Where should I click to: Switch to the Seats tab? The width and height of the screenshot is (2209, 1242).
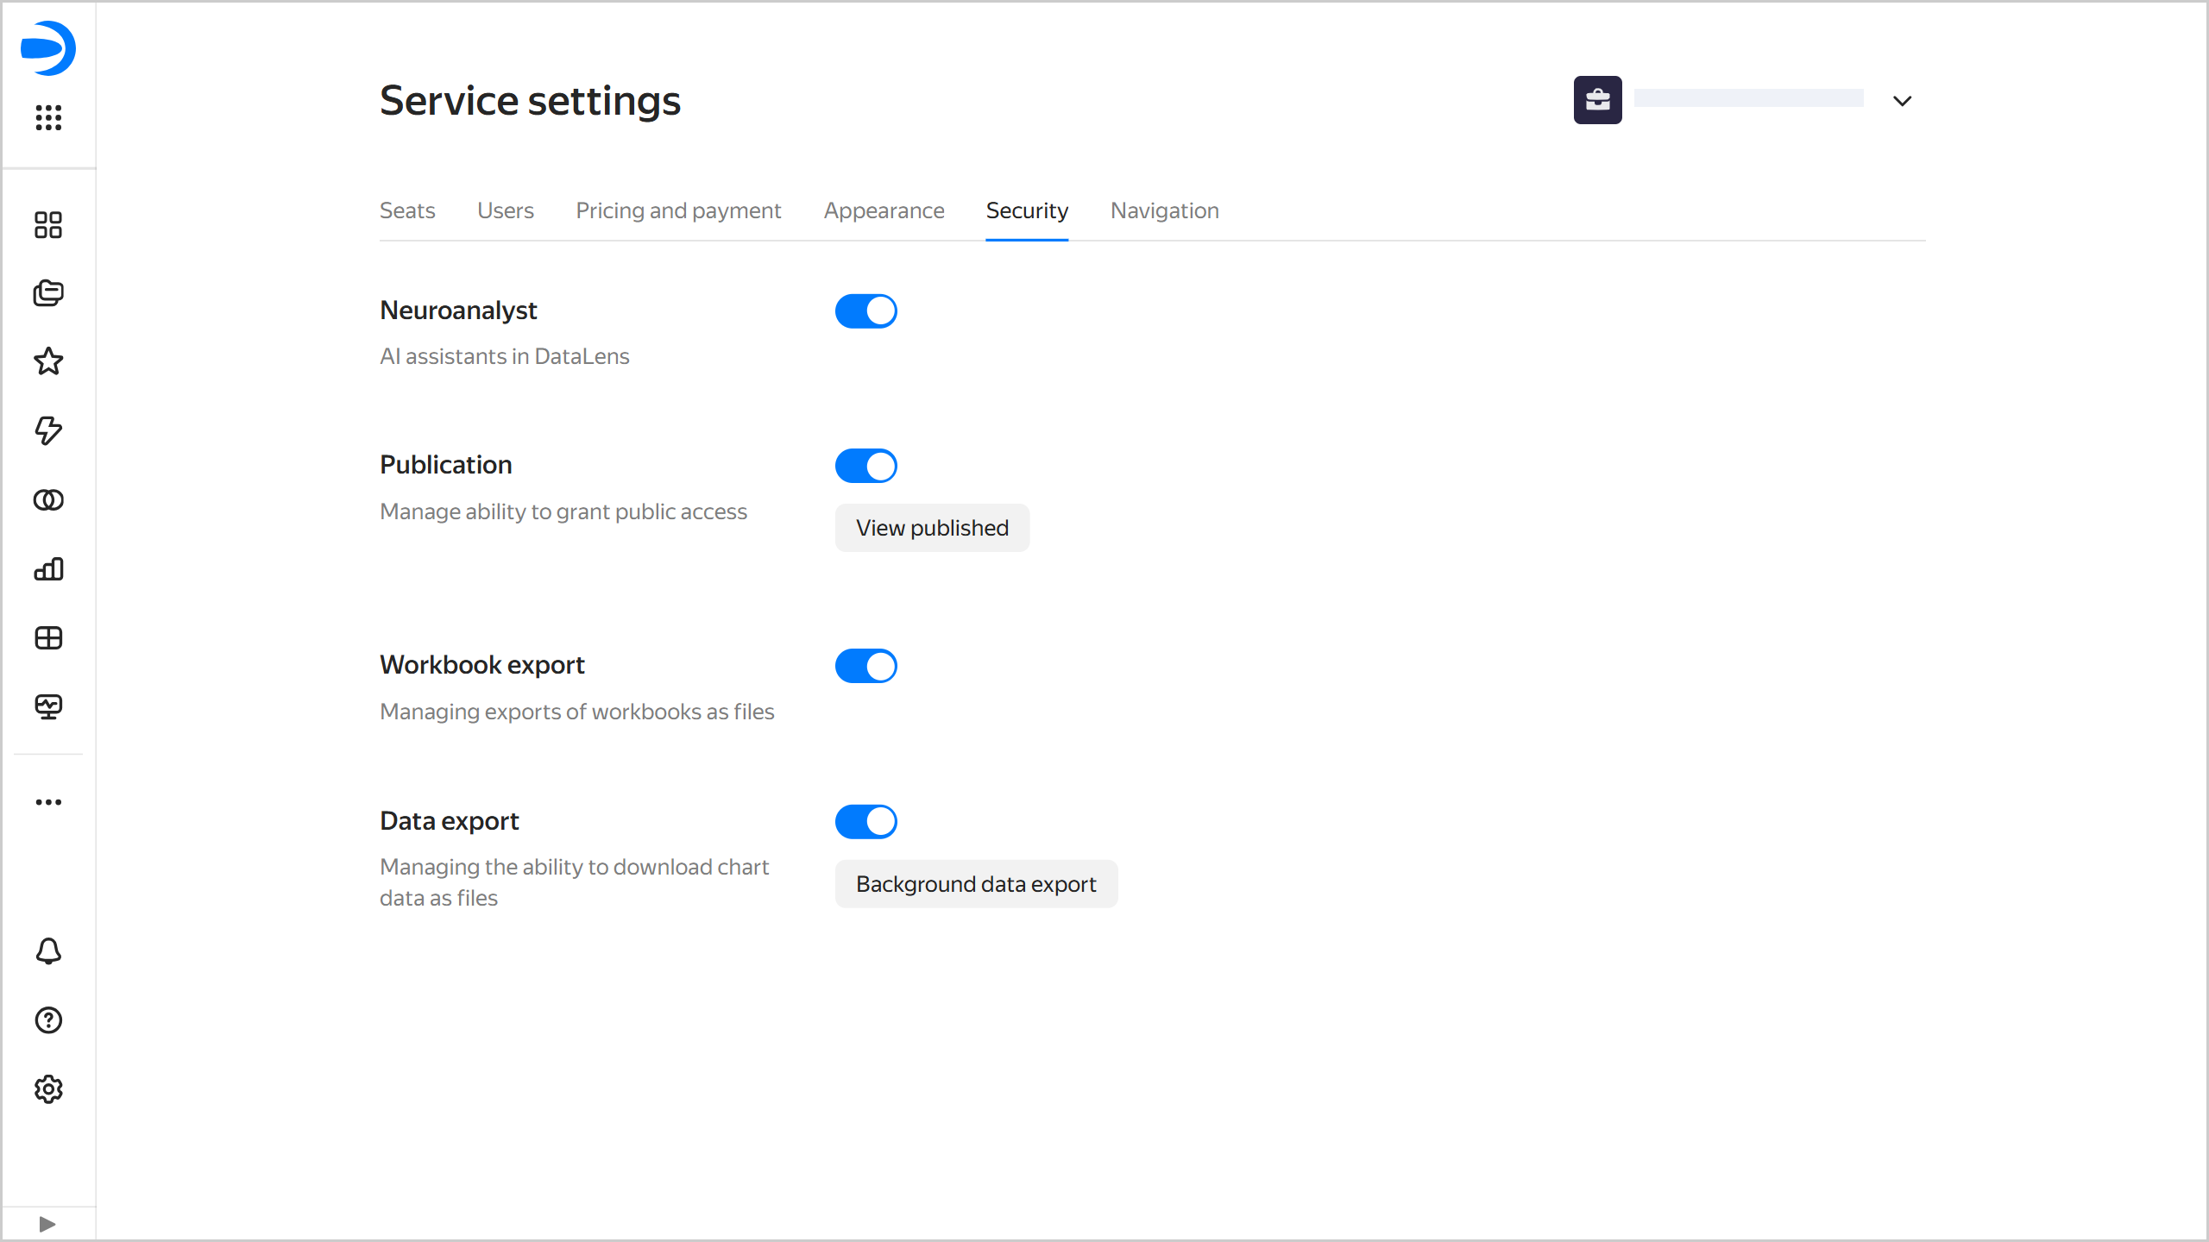(x=407, y=210)
